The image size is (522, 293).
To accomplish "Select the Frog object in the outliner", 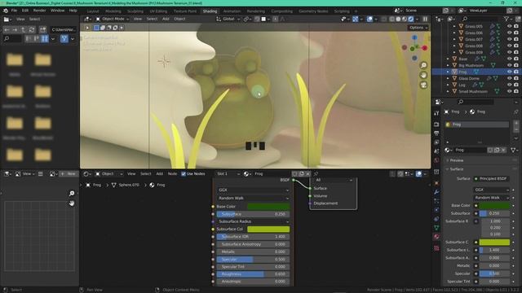I will pos(462,72).
